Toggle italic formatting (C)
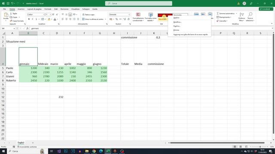Image resolution: width=275 pixels, height=154 pixels. tap(33, 19)
